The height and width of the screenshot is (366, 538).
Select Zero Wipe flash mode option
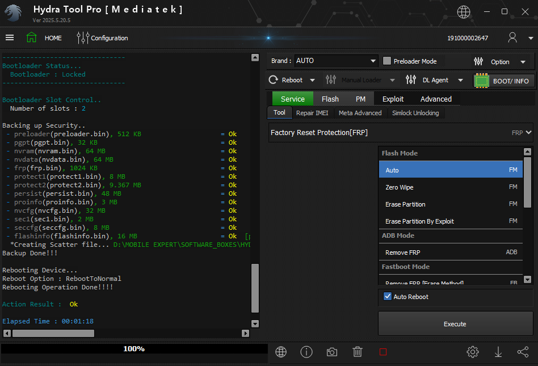click(451, 187)
